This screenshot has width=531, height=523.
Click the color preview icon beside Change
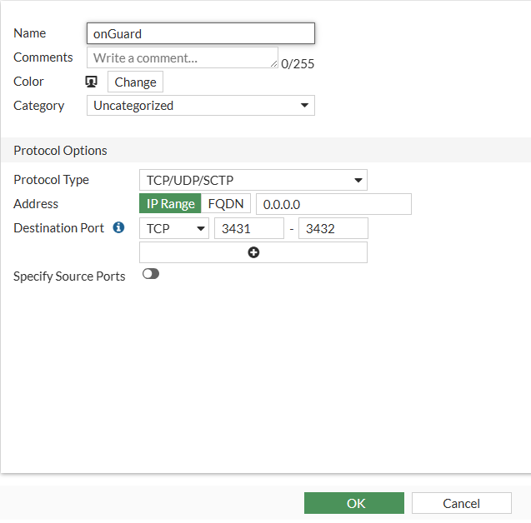pos(92,82)
